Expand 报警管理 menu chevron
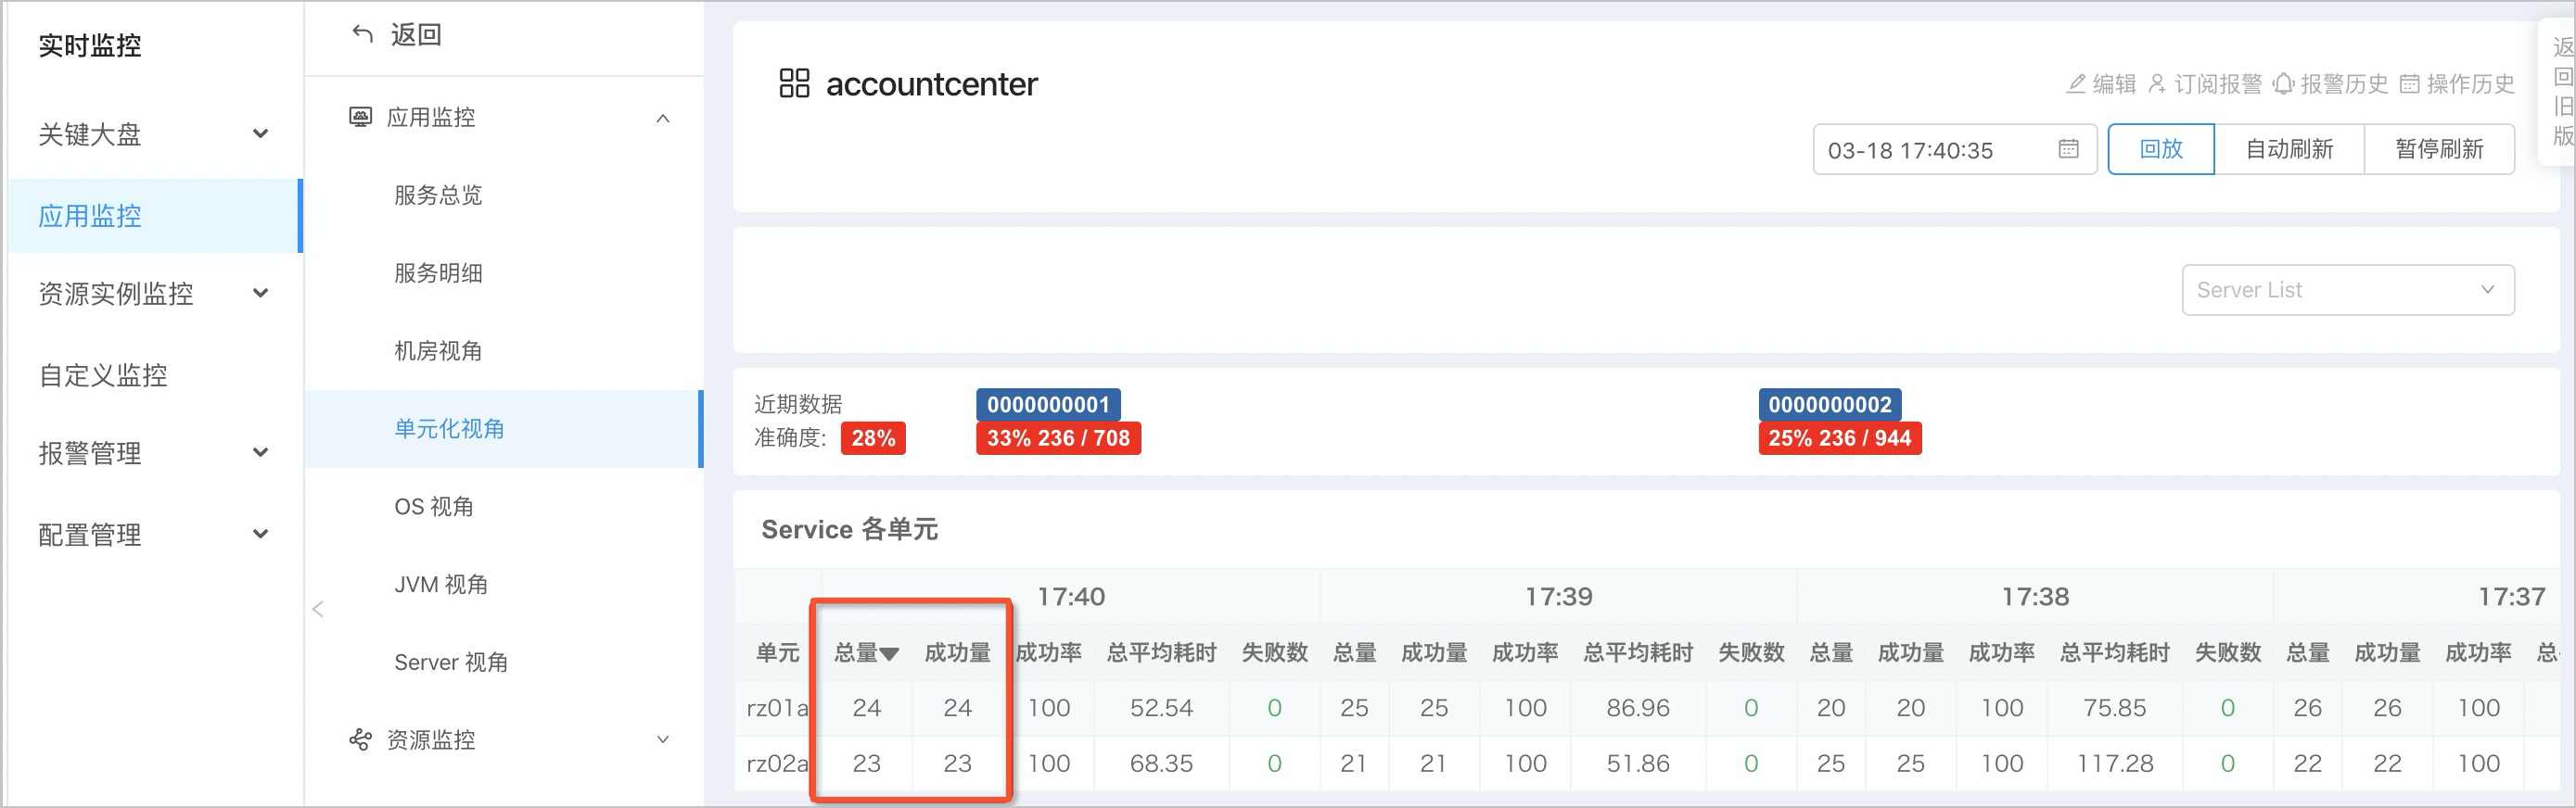Image resolution: width=2576 pixels, height=808 pixels. coord(260,452)
